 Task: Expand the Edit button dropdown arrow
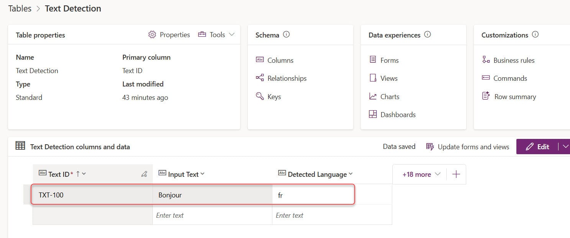(565, 147)
